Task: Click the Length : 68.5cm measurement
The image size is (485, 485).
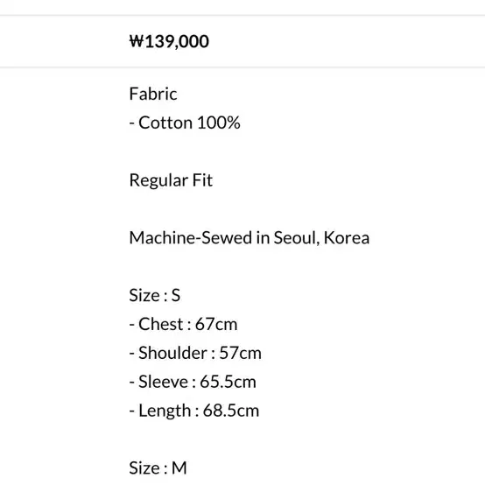Action: (x=194, y=411)
